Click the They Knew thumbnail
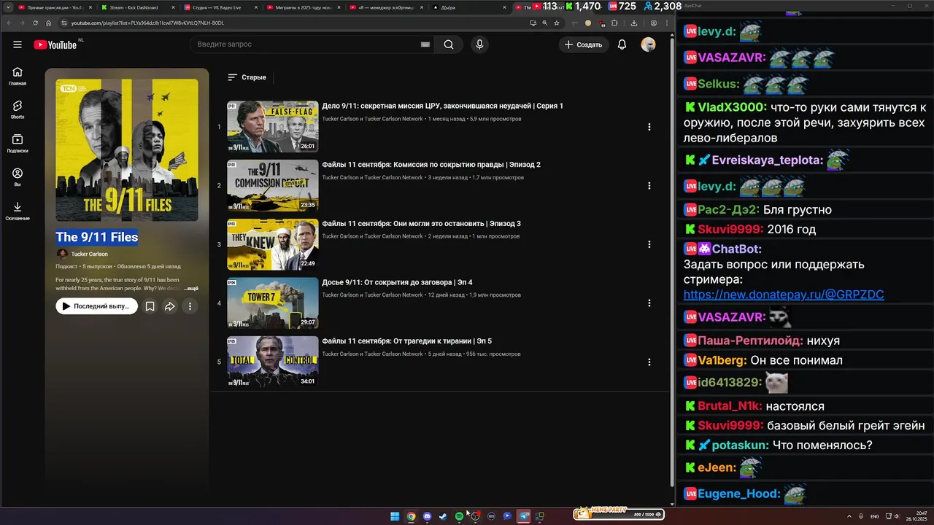The width and height of the screenshot is (934, 525). coord(272,244)
